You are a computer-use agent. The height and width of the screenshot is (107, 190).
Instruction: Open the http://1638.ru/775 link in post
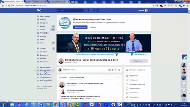[x=88, y=99]
